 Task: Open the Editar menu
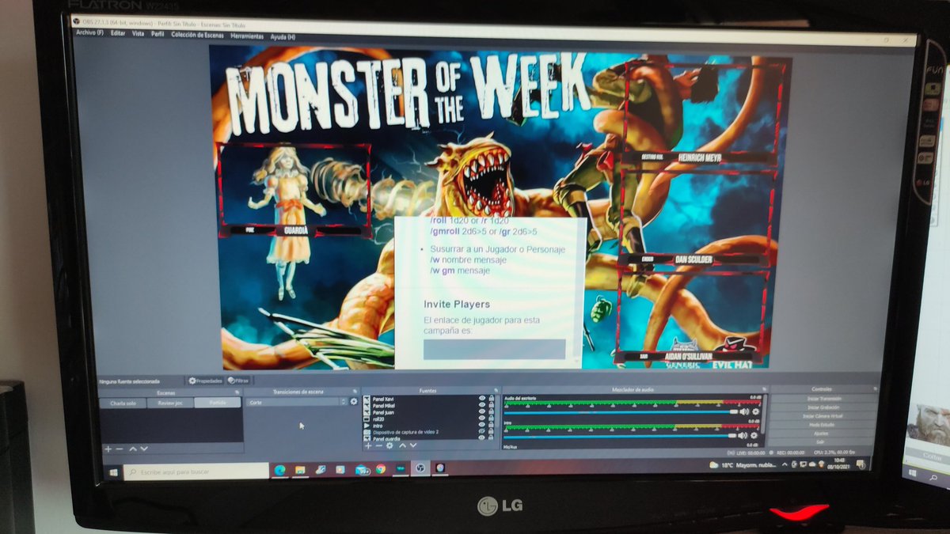[118, 33]
